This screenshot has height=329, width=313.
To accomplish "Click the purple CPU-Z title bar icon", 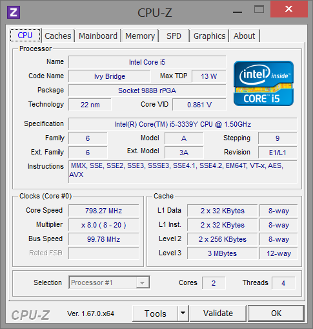I will point(14,12).
